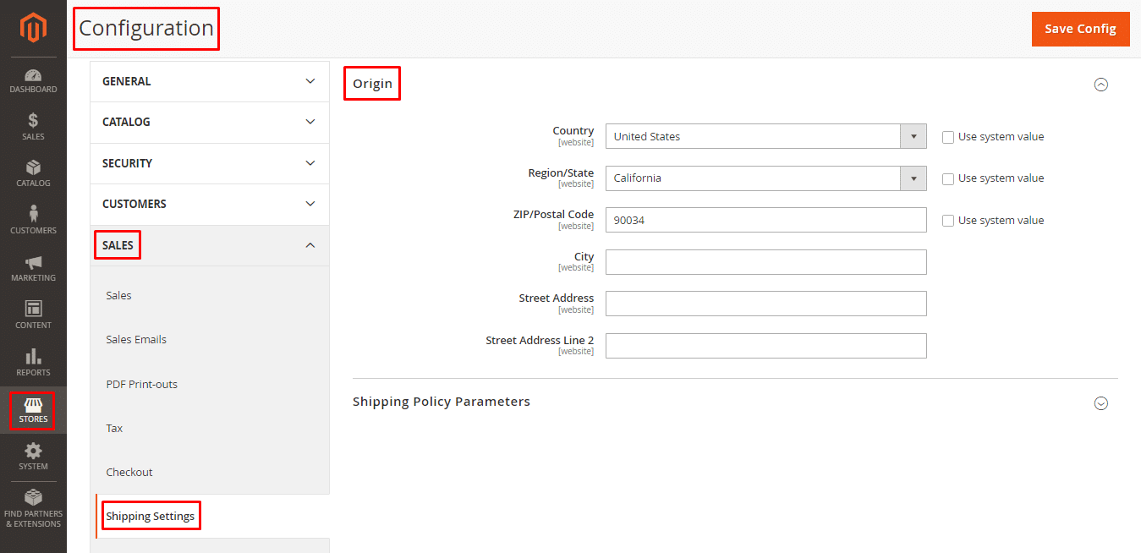The image size is (1141, 553).
Task: Click the Stores sidebar icon
Action: [x=33, y=410]
